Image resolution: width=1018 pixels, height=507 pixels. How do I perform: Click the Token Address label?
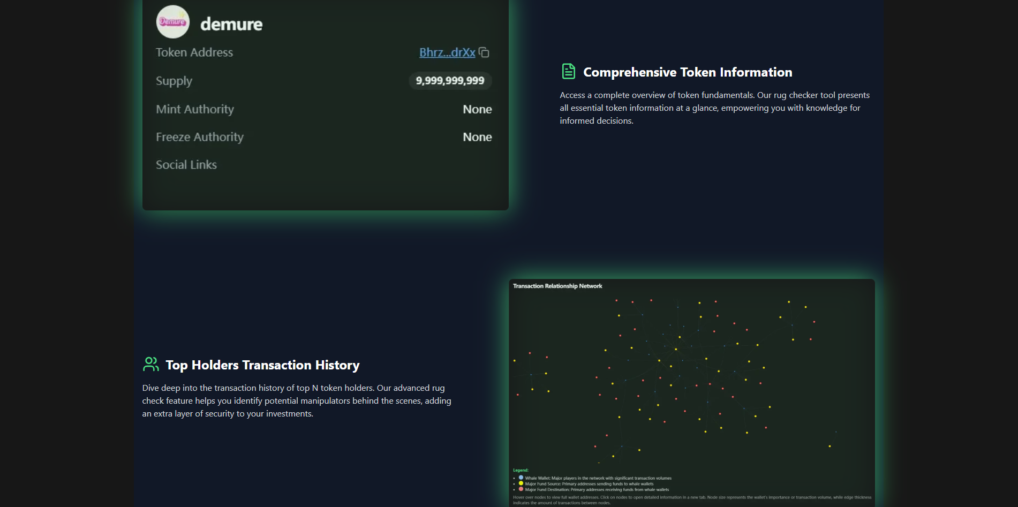click(x=194, y=52)
